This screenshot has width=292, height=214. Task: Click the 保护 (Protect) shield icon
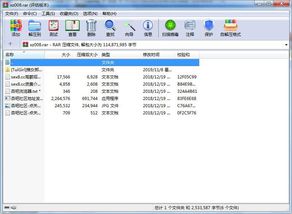click(208, 28)
